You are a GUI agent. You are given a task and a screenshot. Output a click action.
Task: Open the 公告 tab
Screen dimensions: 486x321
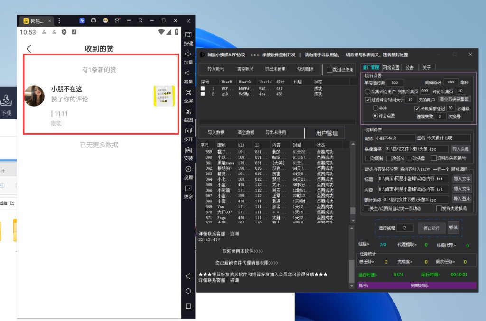point(410,67)
